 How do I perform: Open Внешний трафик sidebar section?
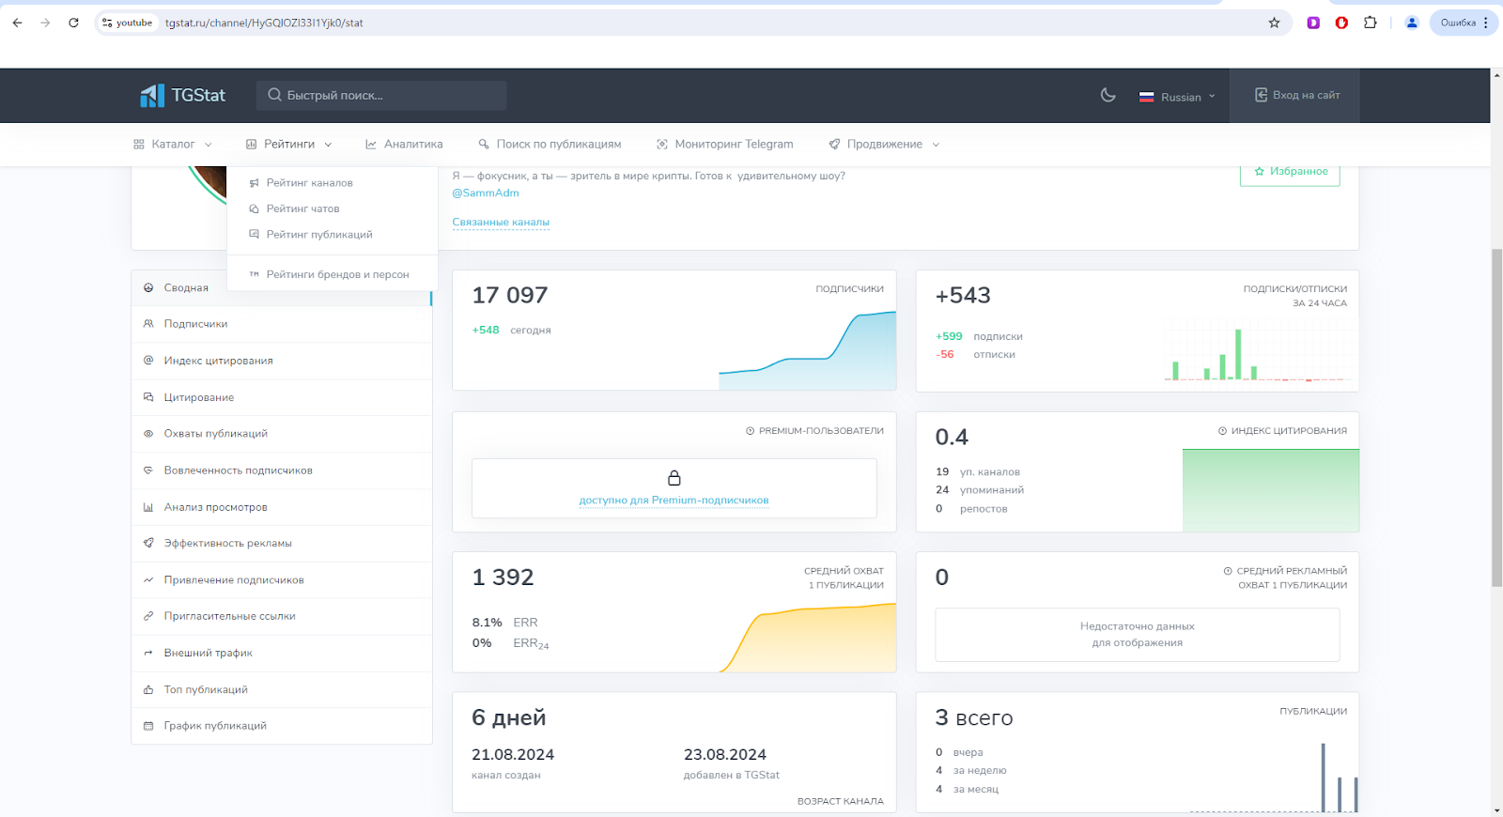pyautogui.click(x=282, y=653)
